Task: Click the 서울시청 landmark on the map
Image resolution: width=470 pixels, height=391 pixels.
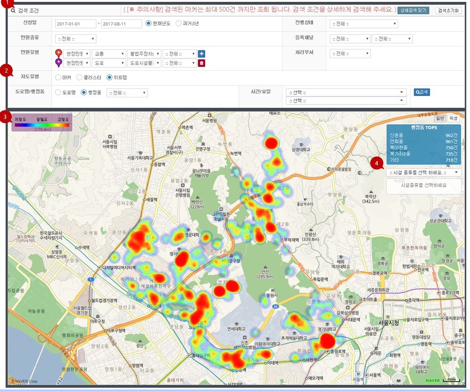Action: (x=389, y=323)
